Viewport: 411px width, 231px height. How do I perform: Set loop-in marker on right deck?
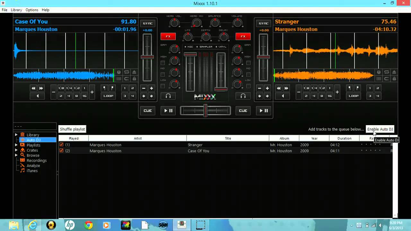350,88
